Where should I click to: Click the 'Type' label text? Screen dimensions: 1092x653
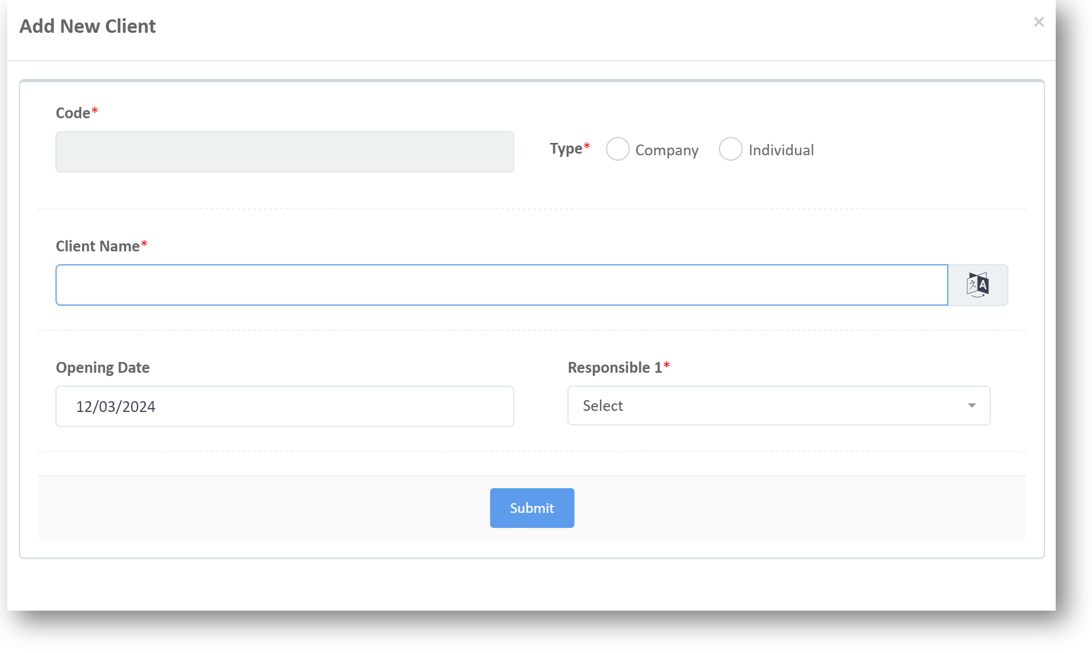(565, 149)
